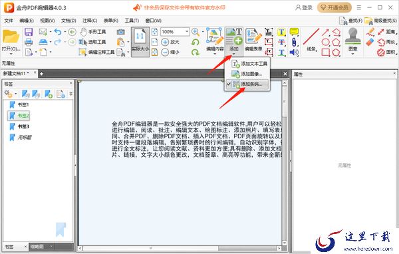Select the Edit Annotation tool (编辑注释工具)
The width and height of the screenshot is (399, 254).
point(96,52)
